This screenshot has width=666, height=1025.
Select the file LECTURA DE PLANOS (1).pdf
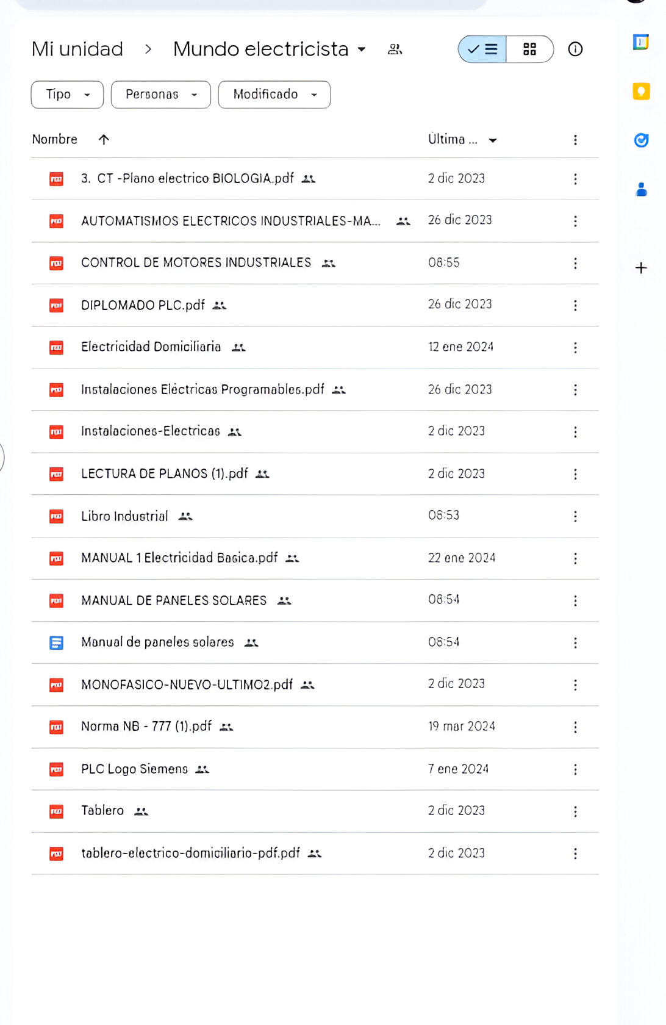[315, 474]
